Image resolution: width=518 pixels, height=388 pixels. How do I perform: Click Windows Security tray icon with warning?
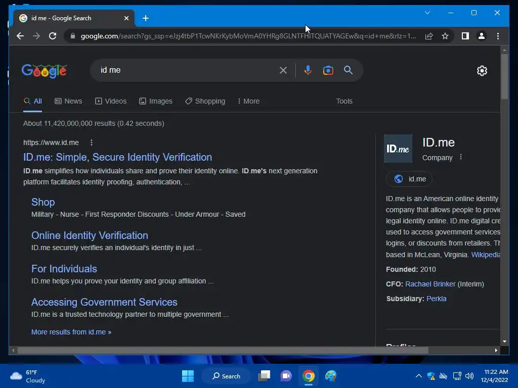[x=431, y=376]
